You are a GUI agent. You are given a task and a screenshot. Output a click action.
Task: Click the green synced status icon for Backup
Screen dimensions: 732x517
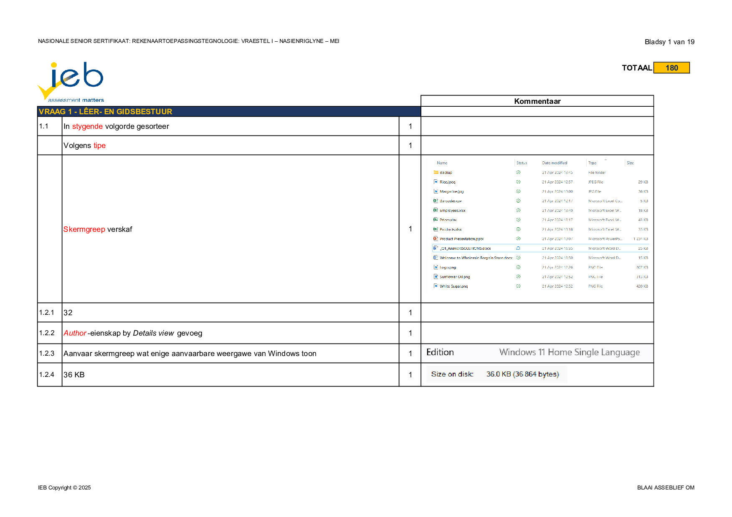click(518, 172)
